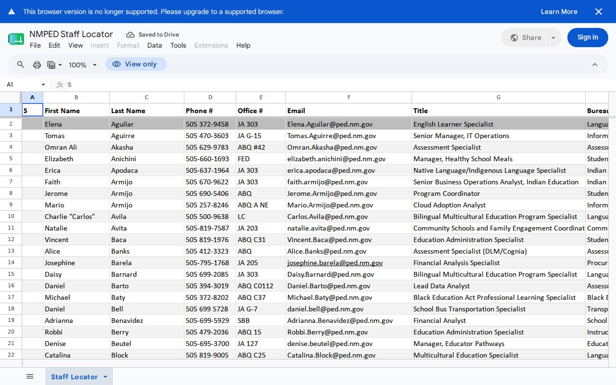Screen dimensions: 616x385
Task: Click the NMPED Staff Locator document title
Action: [71, 34]
